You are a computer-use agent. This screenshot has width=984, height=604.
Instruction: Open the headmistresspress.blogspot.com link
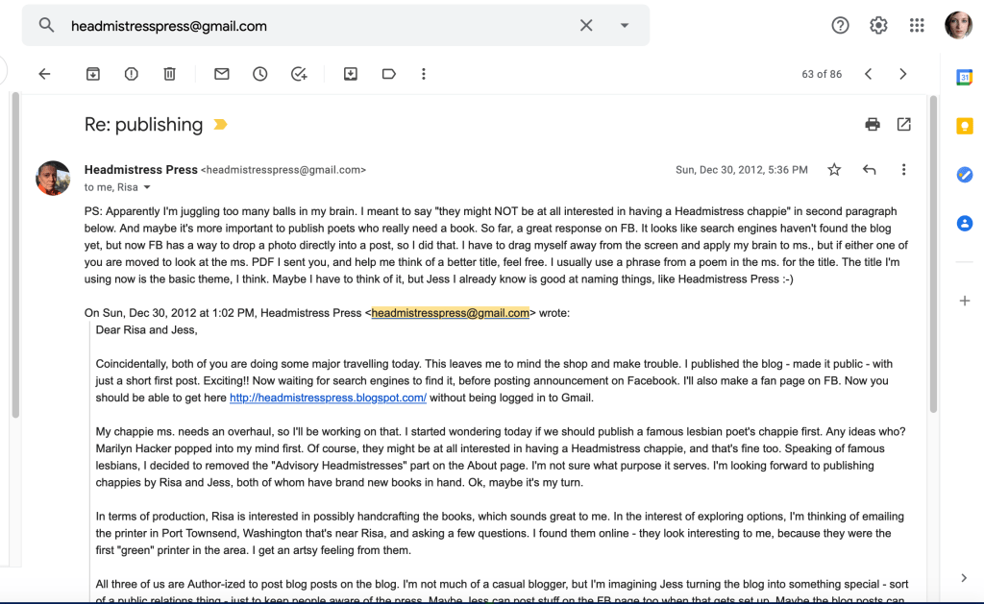(328, 398)
